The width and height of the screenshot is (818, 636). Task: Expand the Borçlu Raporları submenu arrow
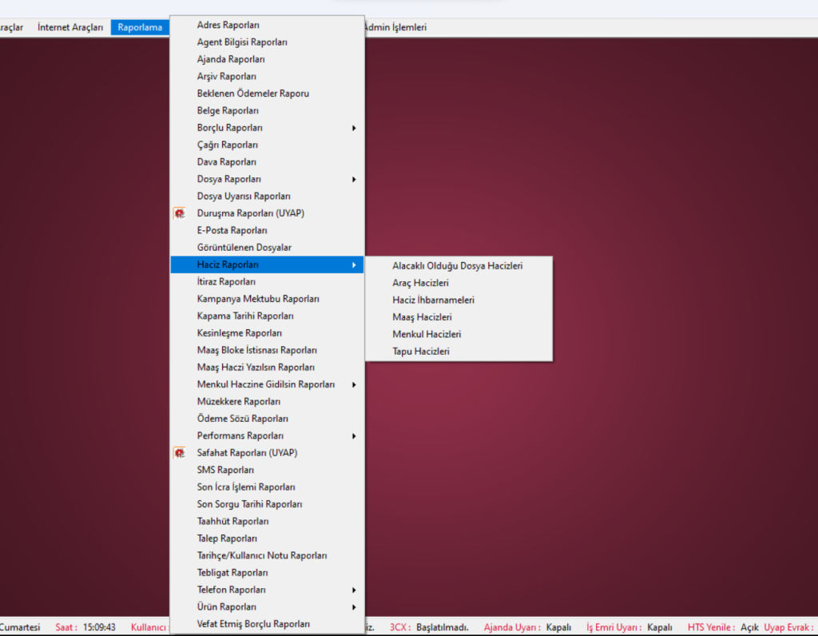353,128
